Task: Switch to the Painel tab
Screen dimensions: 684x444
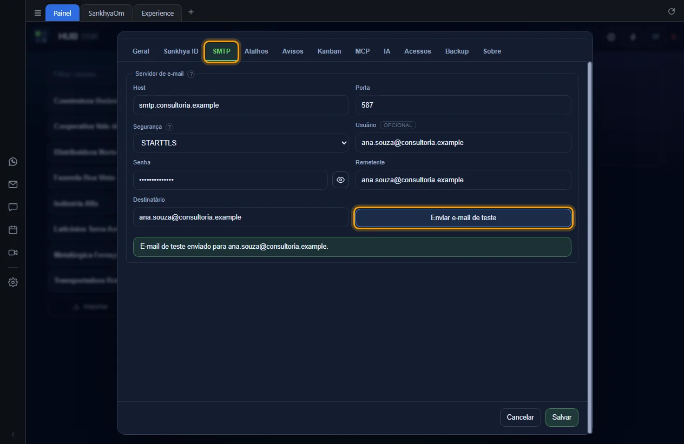Action: pyautogui.click(x=62, y=13)
